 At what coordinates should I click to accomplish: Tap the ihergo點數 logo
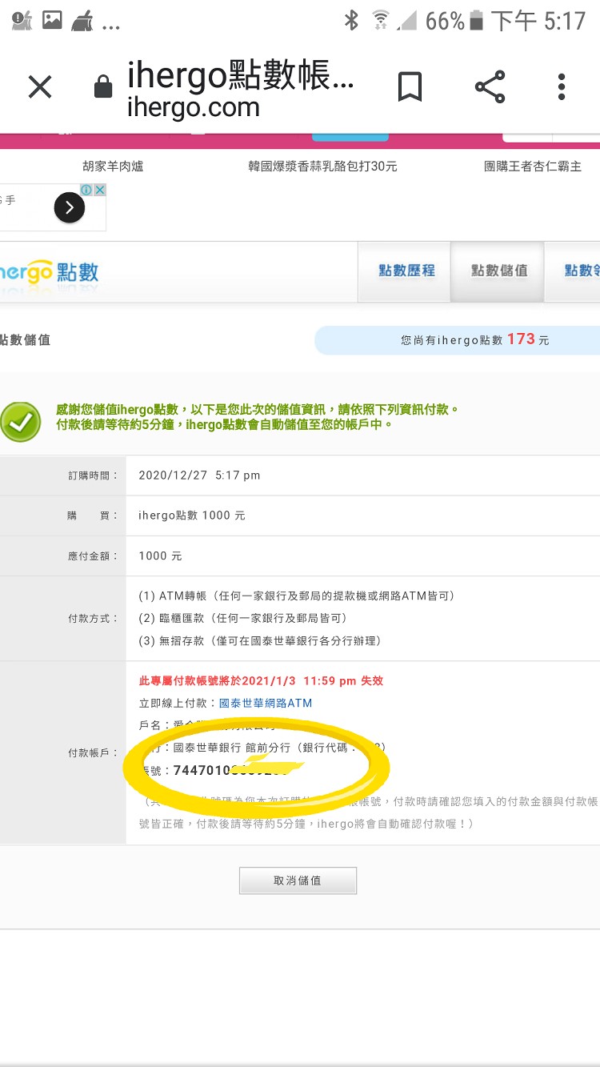tap(48, 272)
